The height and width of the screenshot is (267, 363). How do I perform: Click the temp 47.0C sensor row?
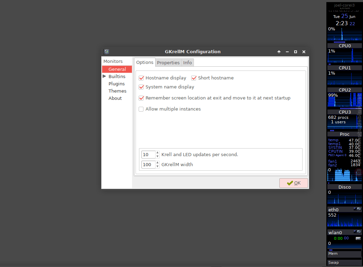point(344,140)
